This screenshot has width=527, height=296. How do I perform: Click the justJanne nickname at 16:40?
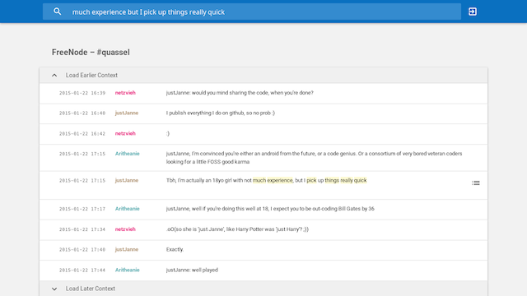pos(127,113)
